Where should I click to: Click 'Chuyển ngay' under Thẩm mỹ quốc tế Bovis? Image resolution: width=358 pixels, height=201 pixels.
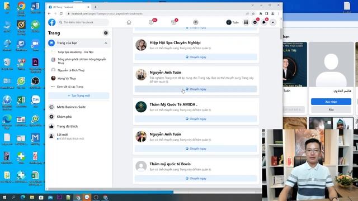(x=196, y=179)
